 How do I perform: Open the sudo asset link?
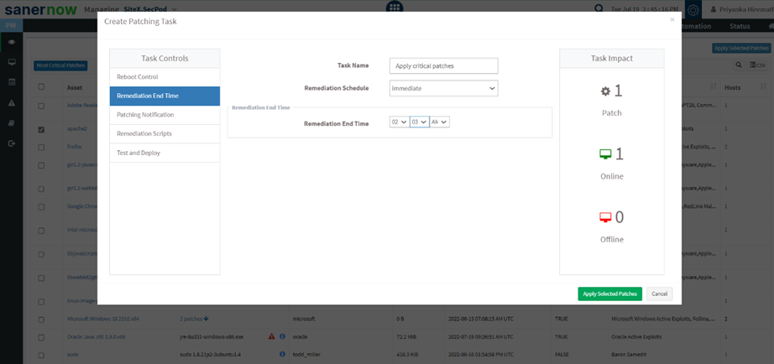coord(72,355)
